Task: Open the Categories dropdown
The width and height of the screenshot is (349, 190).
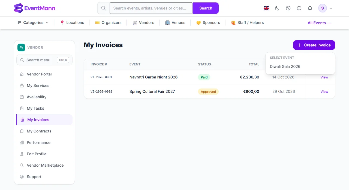Action: pos(33,23)
